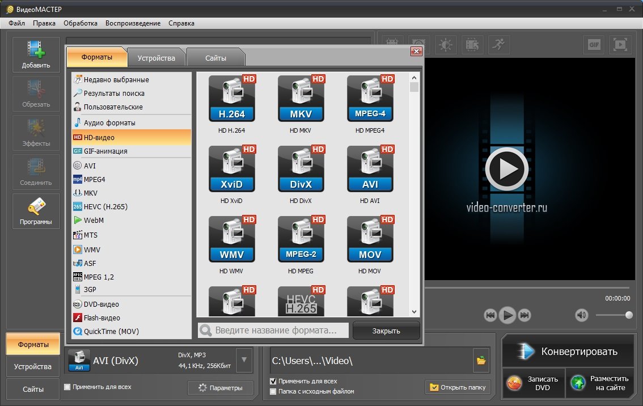The image size is (643, 406).
Task: Open the Обработка menu
Action: pos(81,23)
